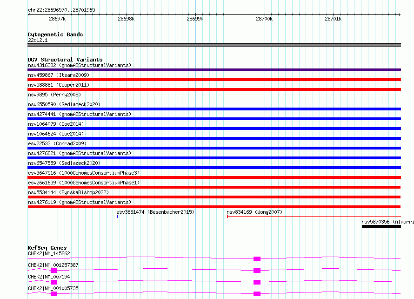Click the CHEK2|NM_001257387 transcript label

[x=53, y=265]
